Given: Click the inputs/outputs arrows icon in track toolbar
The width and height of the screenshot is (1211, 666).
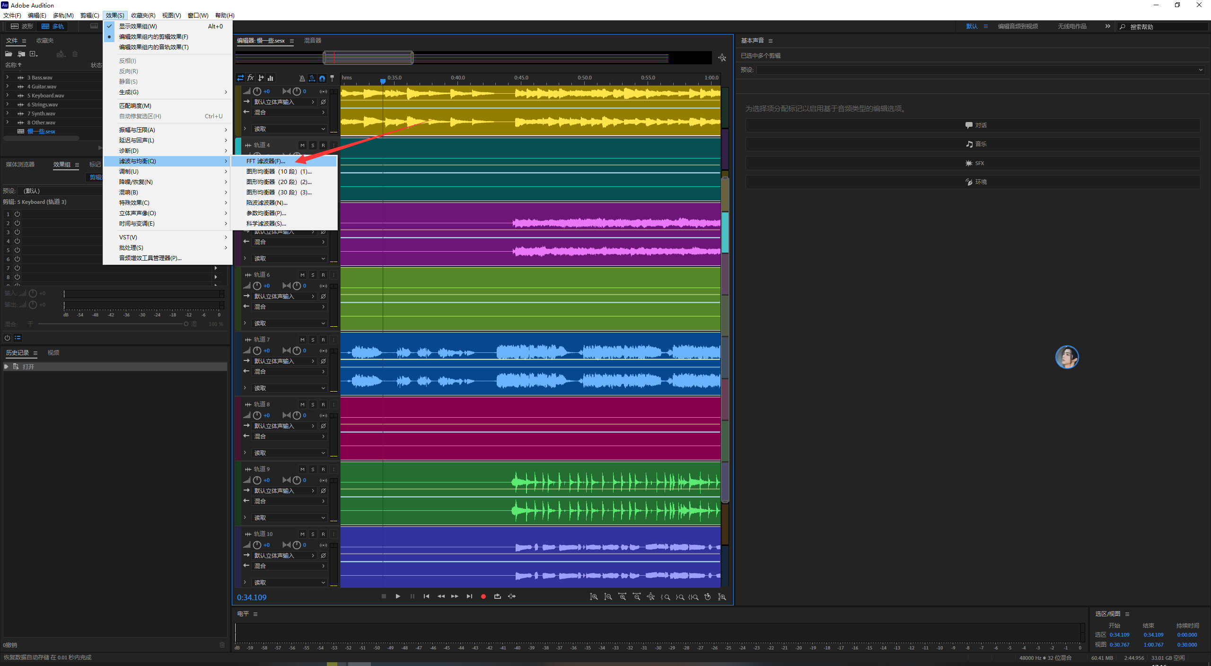Looking at the screenshot, I should pos(240,78).
